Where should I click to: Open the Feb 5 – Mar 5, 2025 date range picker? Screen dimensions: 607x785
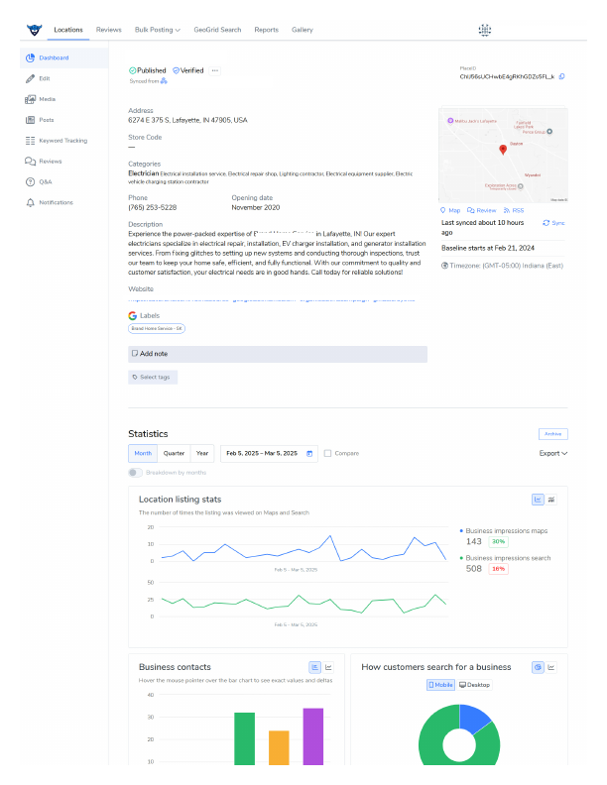[x=269, y=454]
